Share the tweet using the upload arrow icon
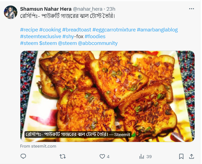The height and width of the screenshot is (164, 202). tap(192, 156)
